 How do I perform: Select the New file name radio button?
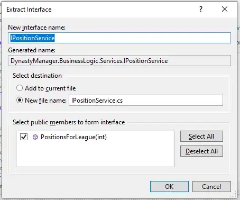click(20, 100)
